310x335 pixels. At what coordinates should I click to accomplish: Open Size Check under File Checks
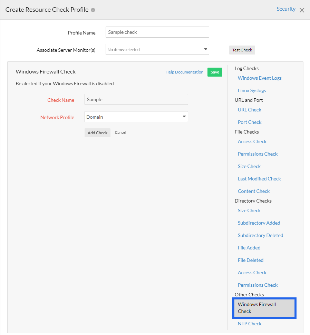point(249,166)
